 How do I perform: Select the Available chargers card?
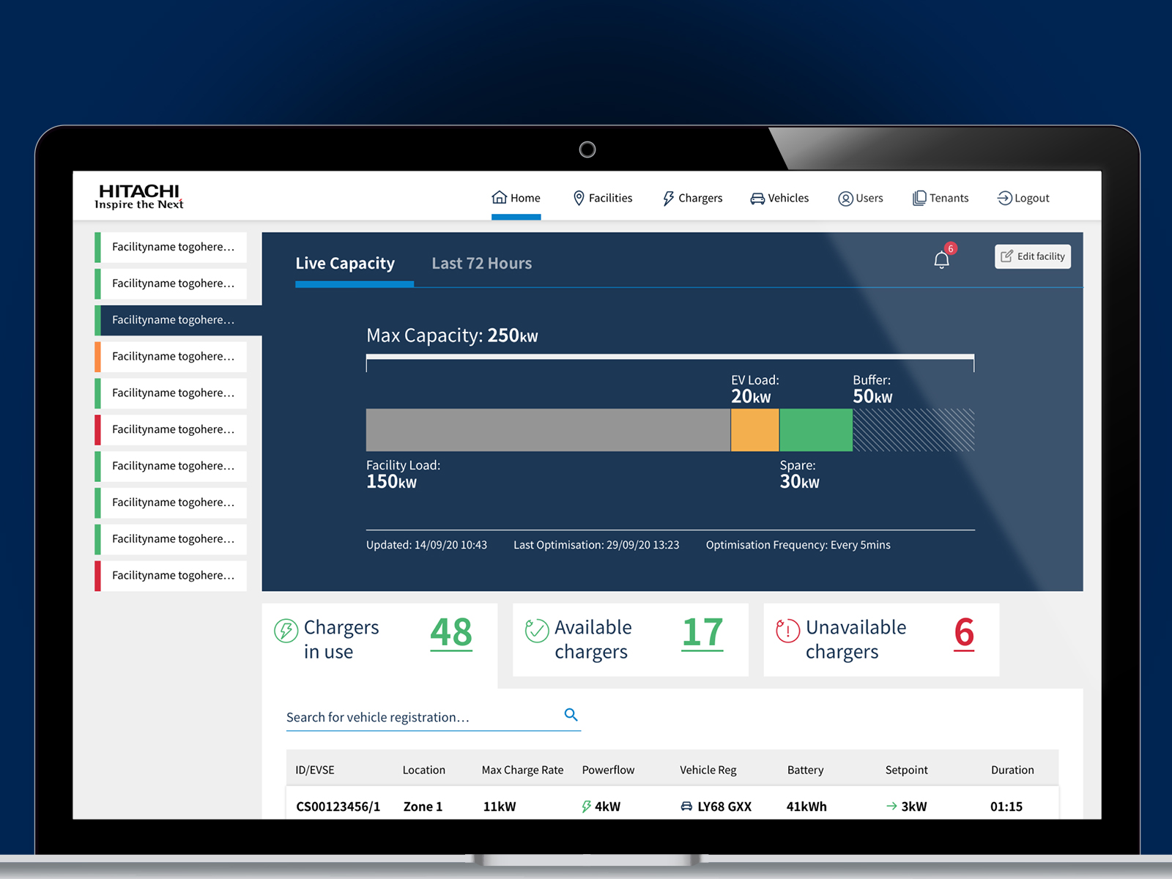pos(631,640)
